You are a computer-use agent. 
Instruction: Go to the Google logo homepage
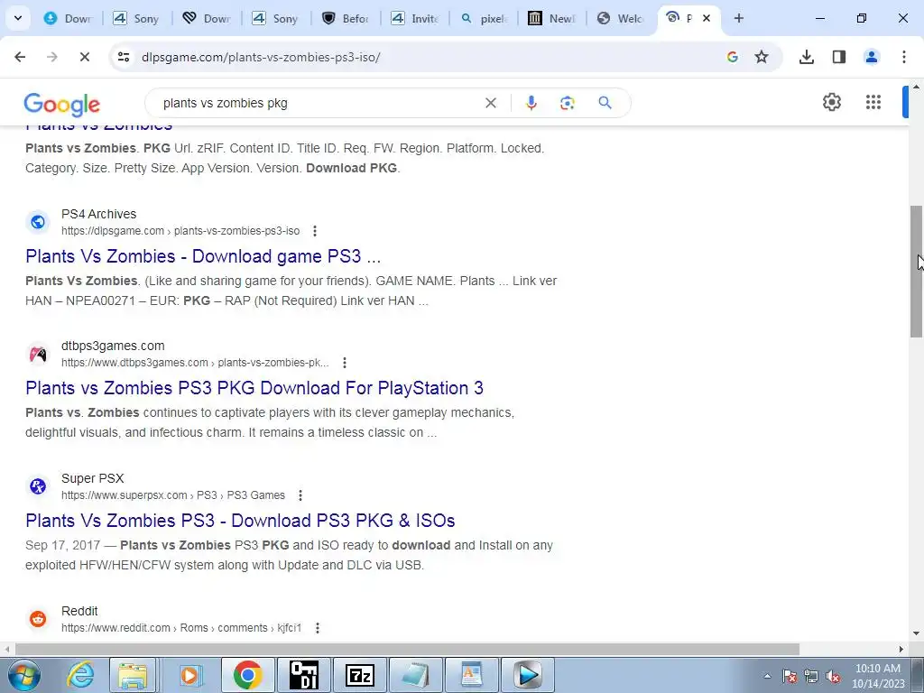click(x=62, y=105)
